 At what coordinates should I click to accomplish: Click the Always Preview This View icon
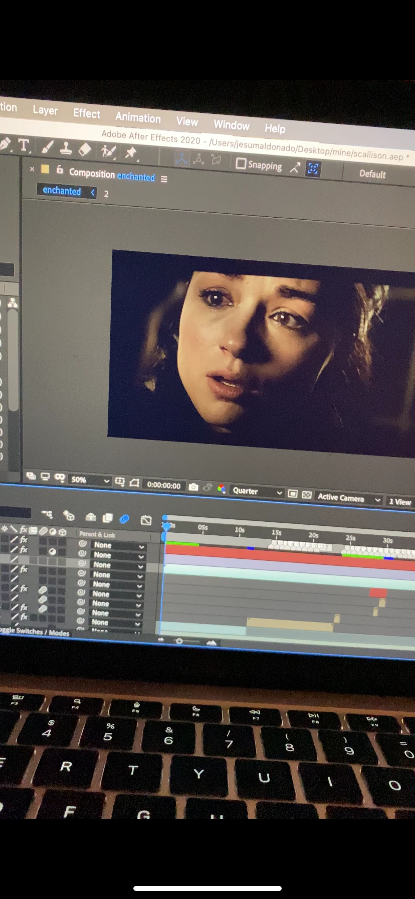coord(31,476)
